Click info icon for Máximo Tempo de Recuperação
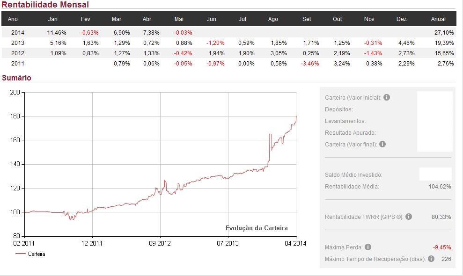Image resolution: width=463 pixels, height=276 pixels. coord(431,259)
